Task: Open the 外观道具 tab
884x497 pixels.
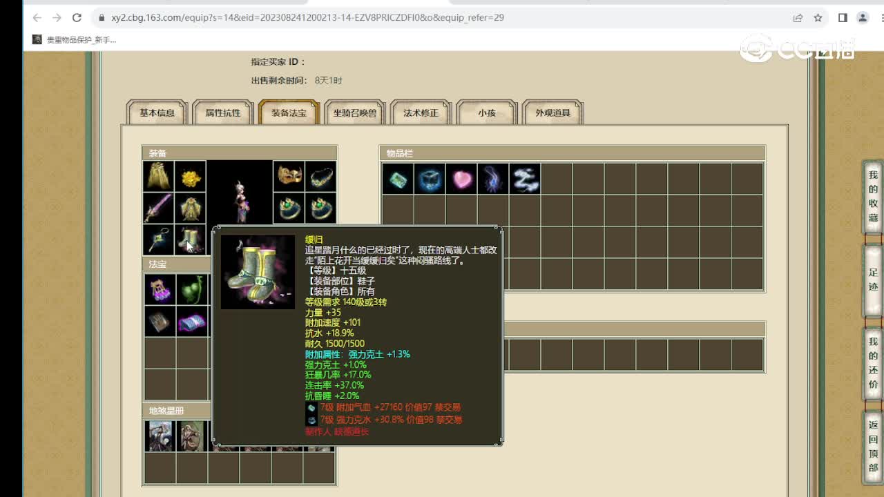Action: [552, 113]
